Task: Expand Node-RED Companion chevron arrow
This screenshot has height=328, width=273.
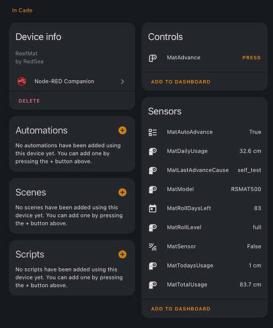Action: click(122, 82)
